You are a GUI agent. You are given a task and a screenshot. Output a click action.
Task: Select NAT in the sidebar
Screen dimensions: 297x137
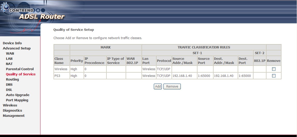point(9,64)
